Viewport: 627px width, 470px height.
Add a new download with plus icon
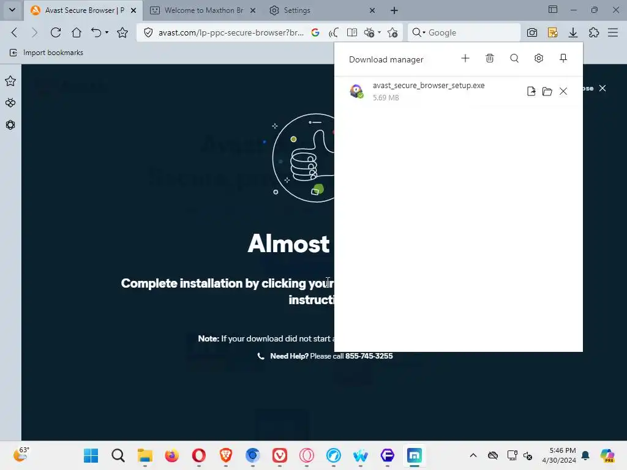pos(465,58)
